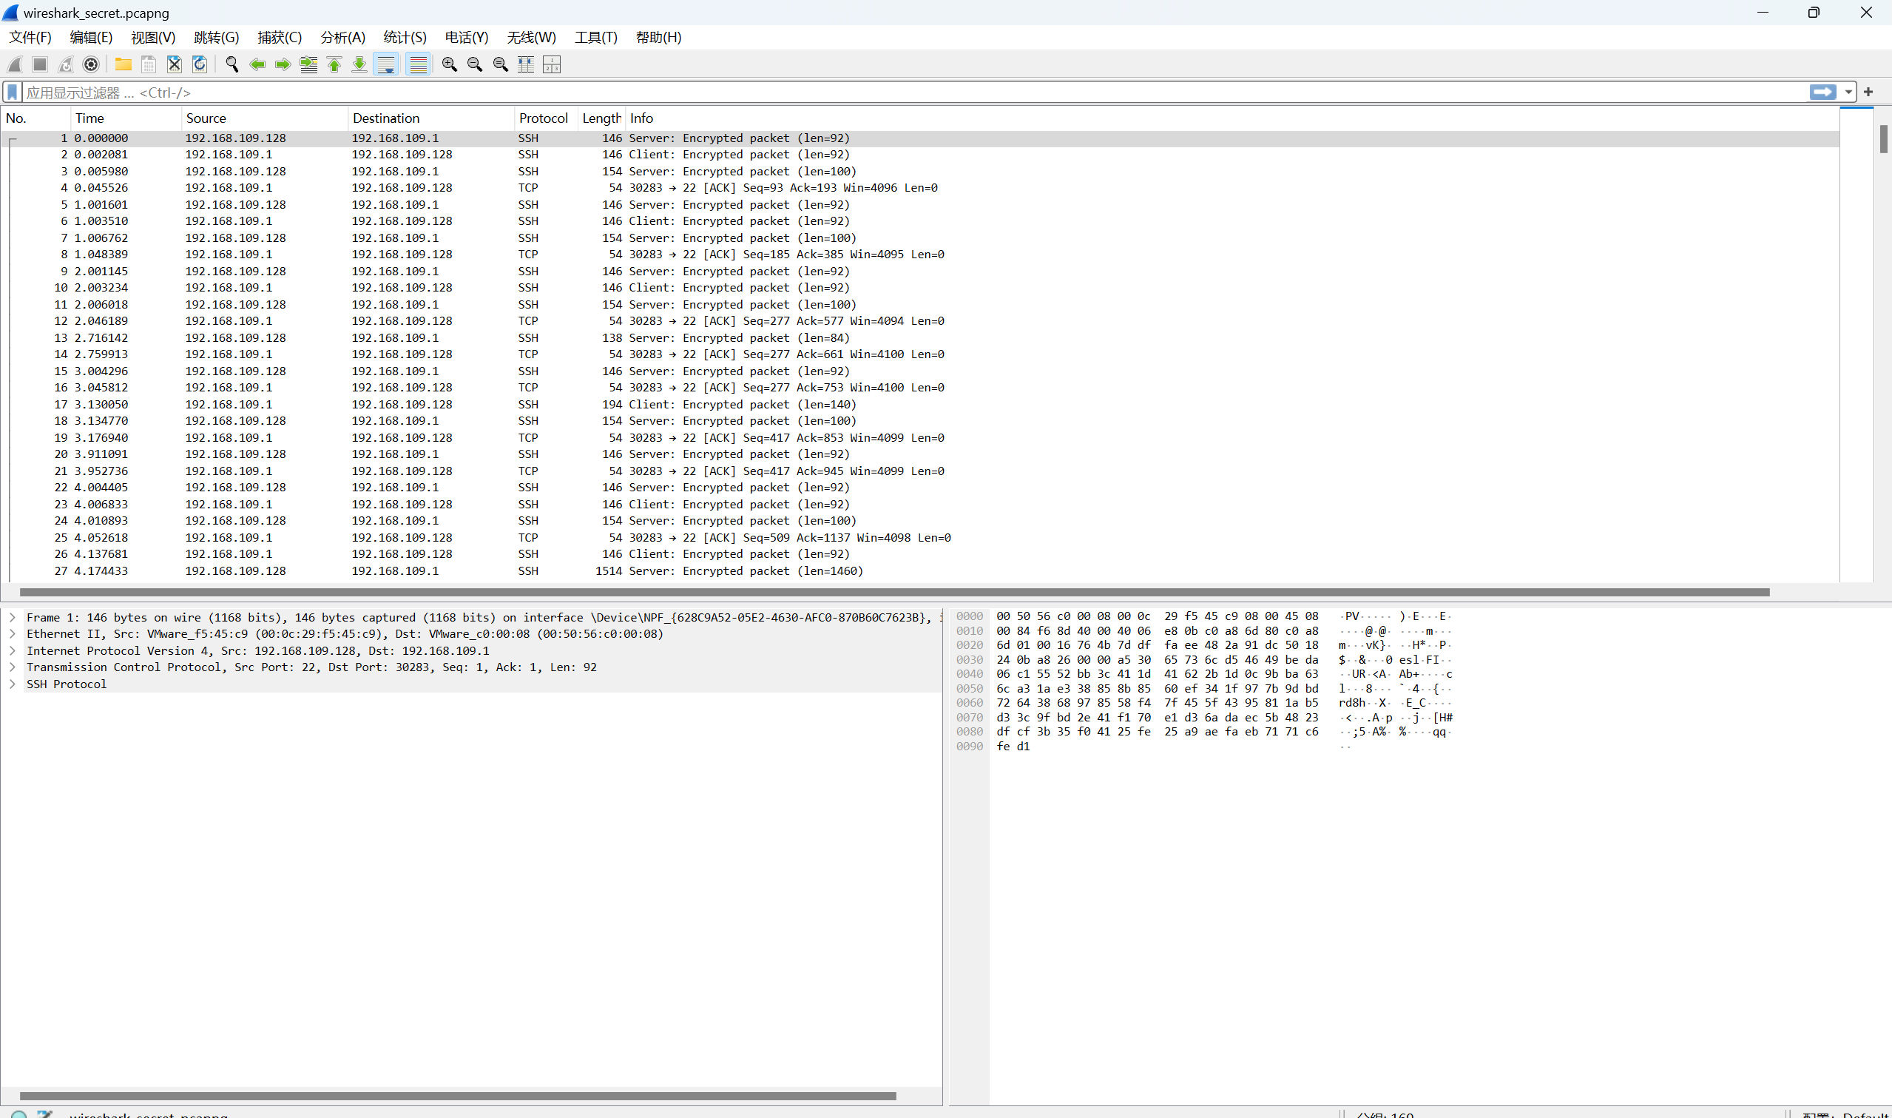Sort by the Protocol column header
The height and width of the screenshot is (1118, 1892).
click(x=547, y=118)
